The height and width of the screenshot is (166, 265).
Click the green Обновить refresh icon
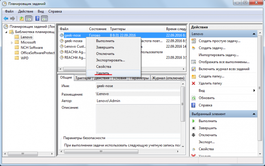(194, 98)
